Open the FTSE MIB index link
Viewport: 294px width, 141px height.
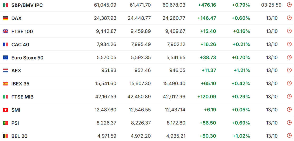pyautogui.click(x=22, y=97)
